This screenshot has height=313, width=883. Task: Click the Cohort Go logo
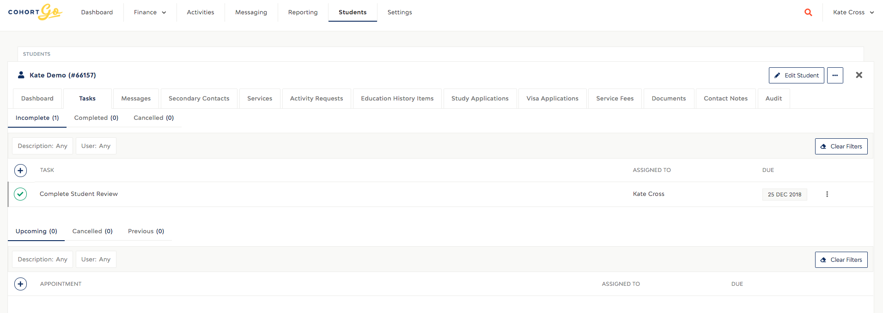(x=35, y=12)
